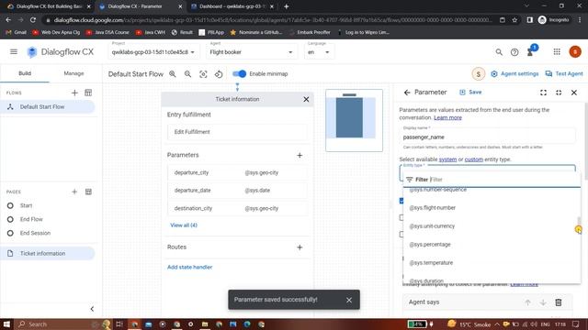Open a new browser tab

point(286,6)
